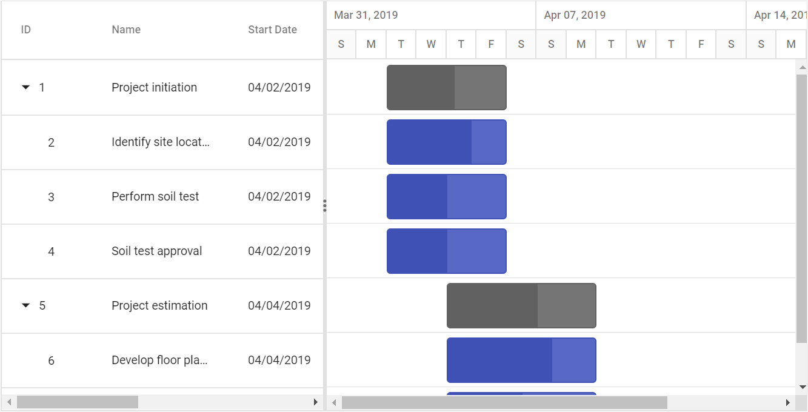
Task: Click the Project estimation gray summary bar
Action: (521, 305)
